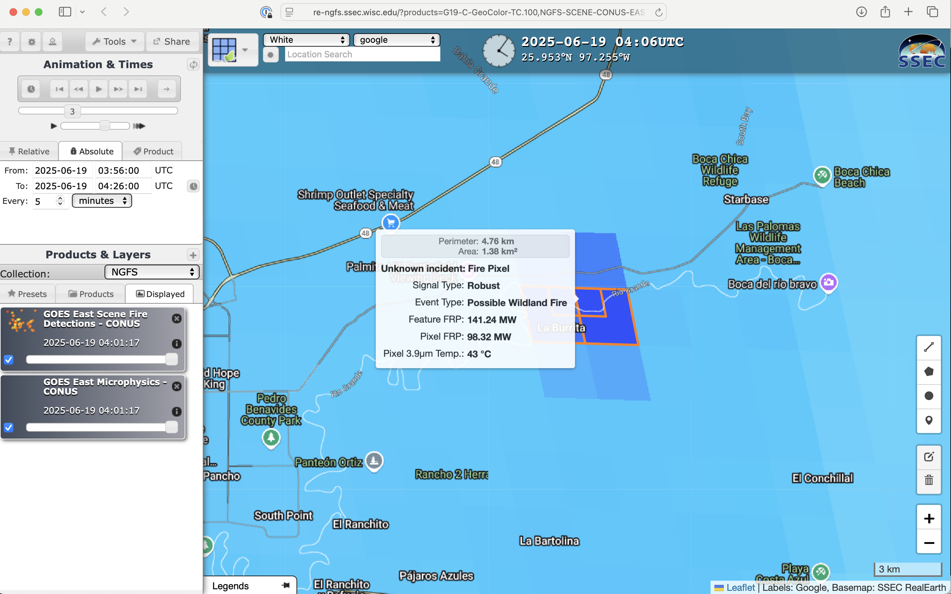Open the help question mark button
Viewport: 951px width, 594px height.
(x=10, y=41)
